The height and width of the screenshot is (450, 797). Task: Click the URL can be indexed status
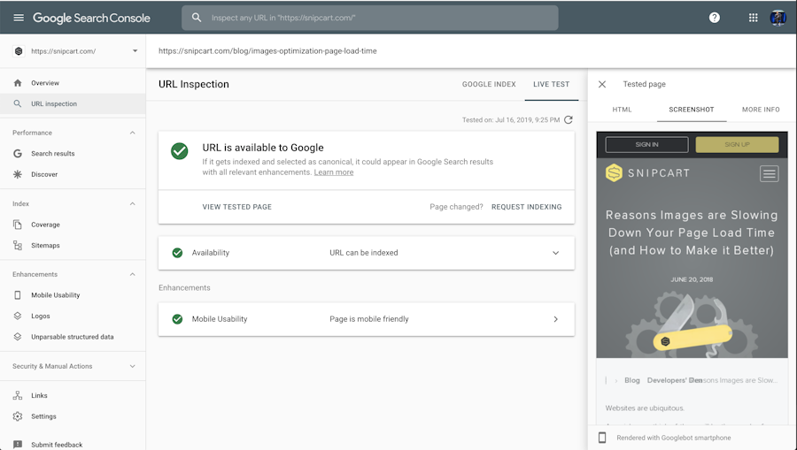[x=363, y=253]
